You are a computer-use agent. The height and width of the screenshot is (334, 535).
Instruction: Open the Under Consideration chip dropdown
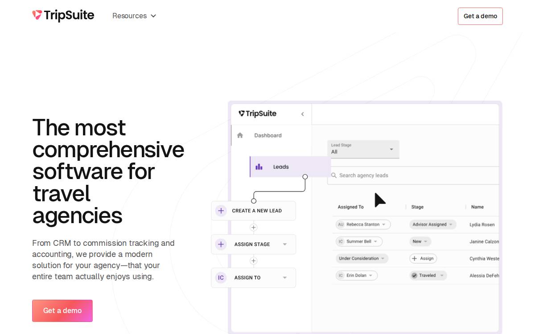click(x=362, y=258)
